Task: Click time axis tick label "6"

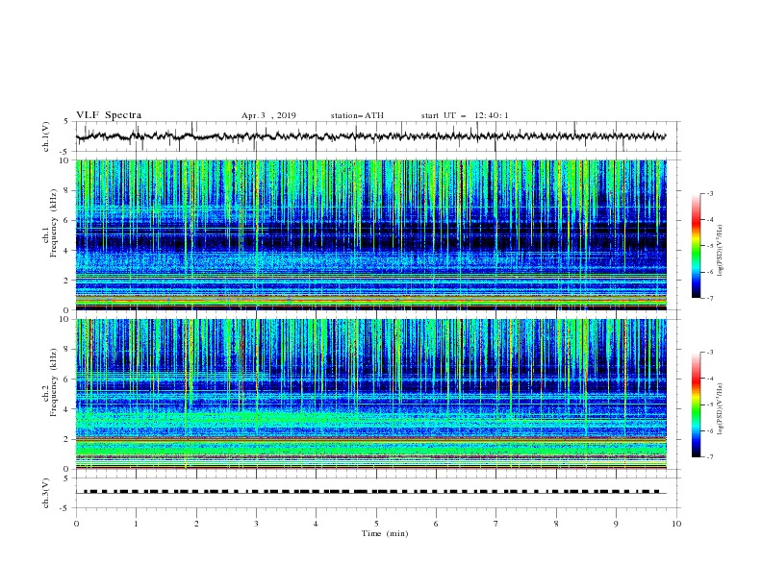Action: point(436,524)
